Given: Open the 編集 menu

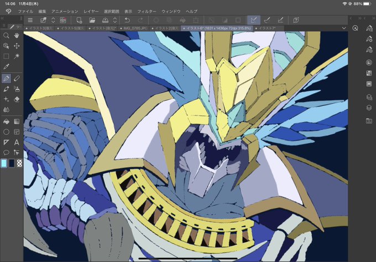Looking at the screenshot, I should click(42, 11).
